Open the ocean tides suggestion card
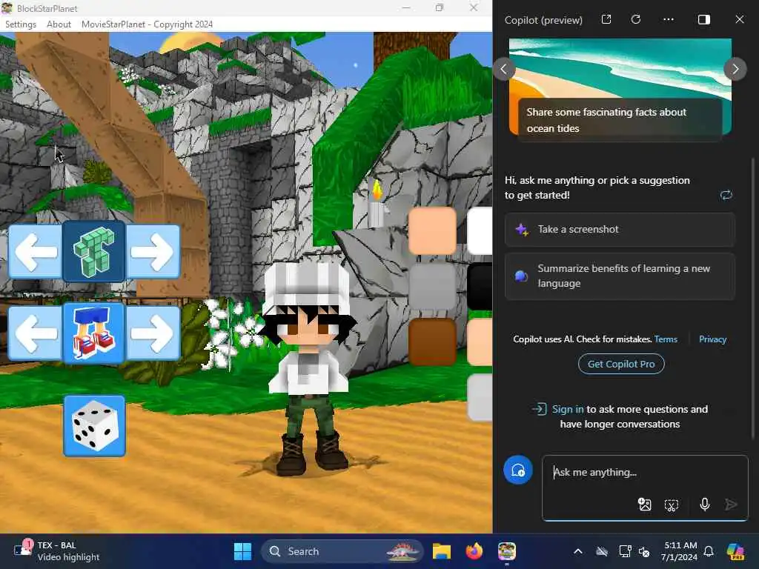Viewport: 759px width, 569px height. click(x=620, y=90)
